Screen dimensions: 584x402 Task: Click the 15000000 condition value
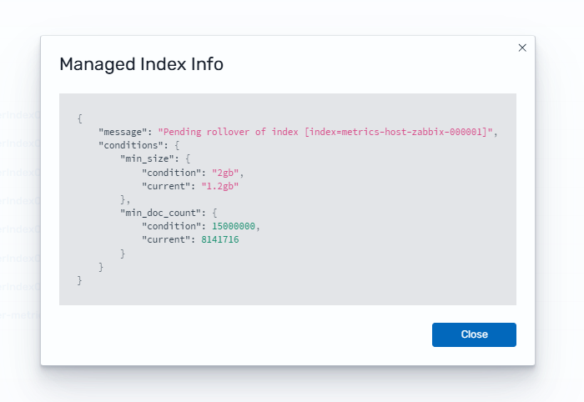point(234,226)
